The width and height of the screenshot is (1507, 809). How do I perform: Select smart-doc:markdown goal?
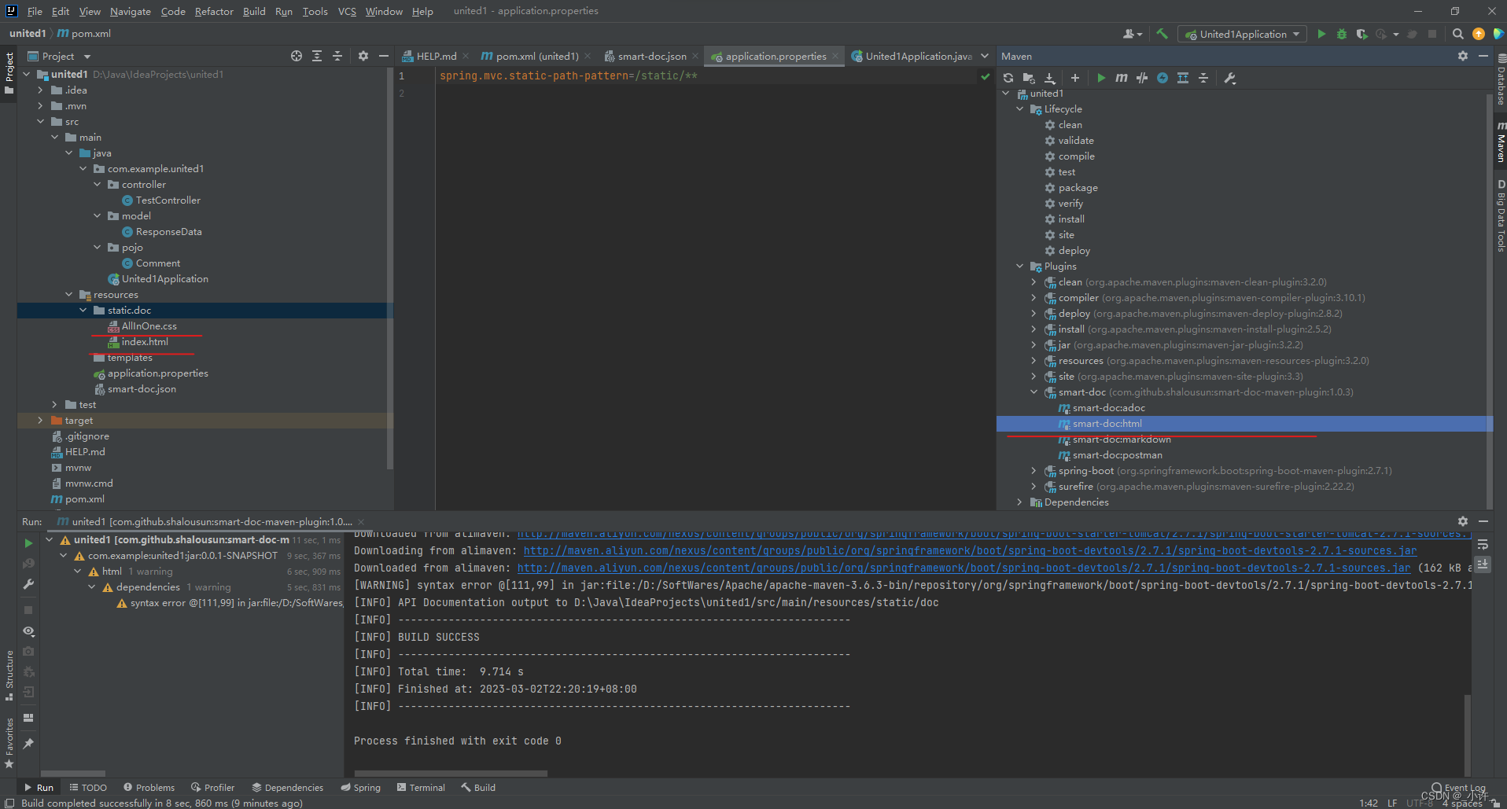tap(1122, 439)
